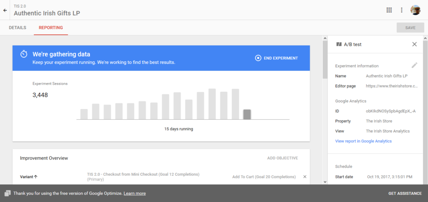
Task: Click the Checkout from Mini Checkout primary objective
Action: pos(143,177)
